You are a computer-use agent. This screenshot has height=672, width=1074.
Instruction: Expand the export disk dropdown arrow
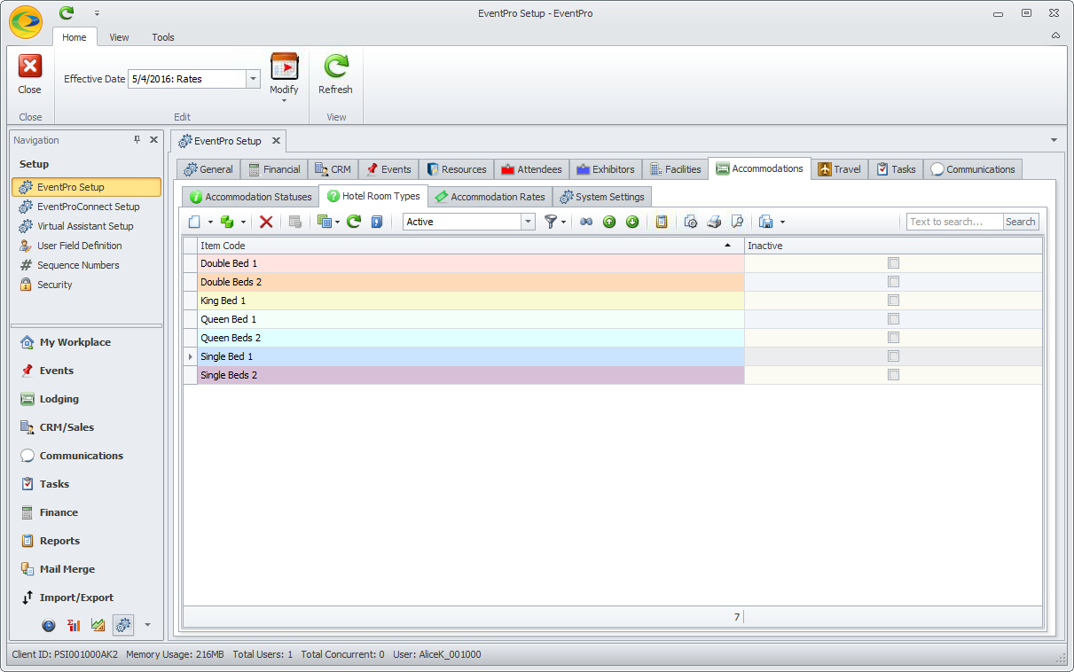coord(782,222)
